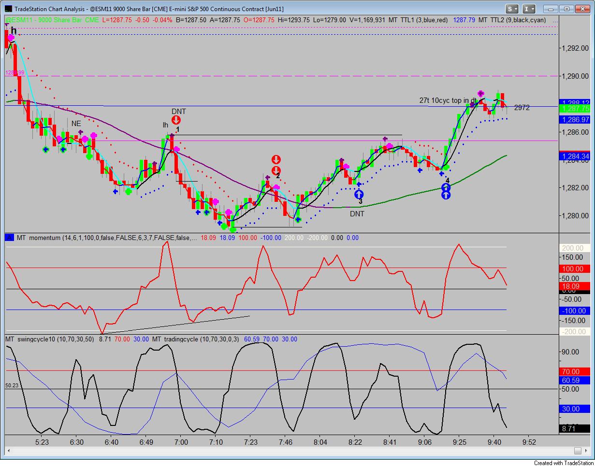Open the S symbol-link dropdown in title bar
Image resolution: width=595 pixels, height=466 pixels.
pyautogui.click(x=512, y=9)
